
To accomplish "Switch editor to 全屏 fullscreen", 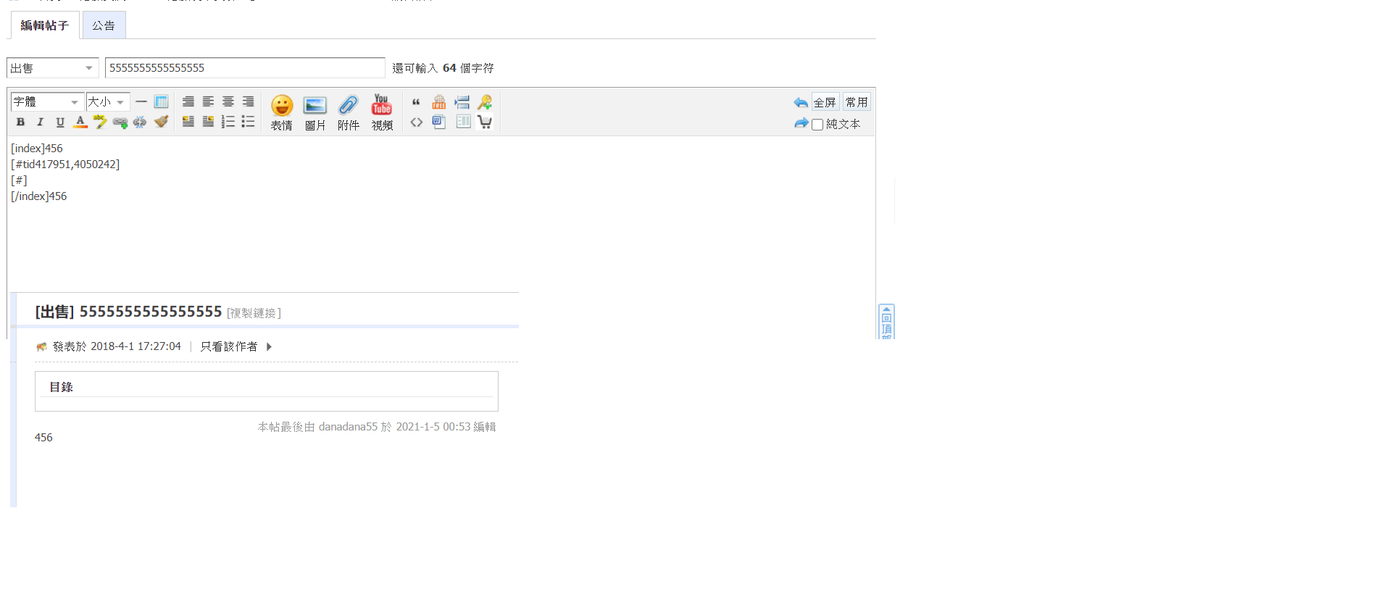I will click(x=825, y=102).
